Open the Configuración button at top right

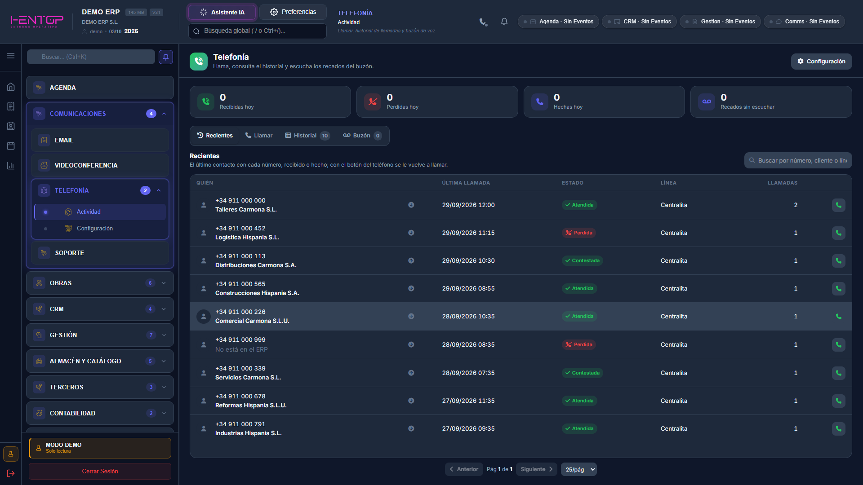tap(821, 62)
